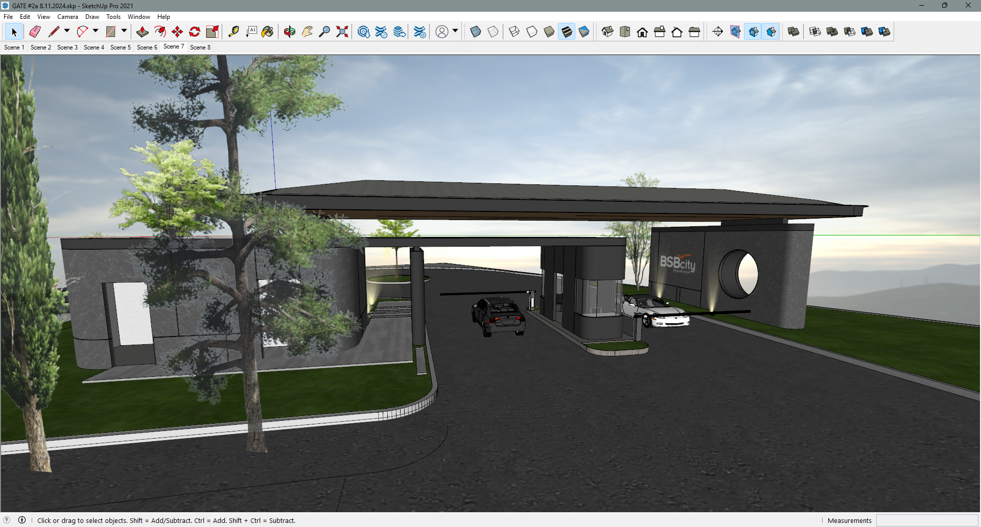This screenshot has width=981, height=527.
Task: Choose the Line pencil tool
Action: pos(53,32)
